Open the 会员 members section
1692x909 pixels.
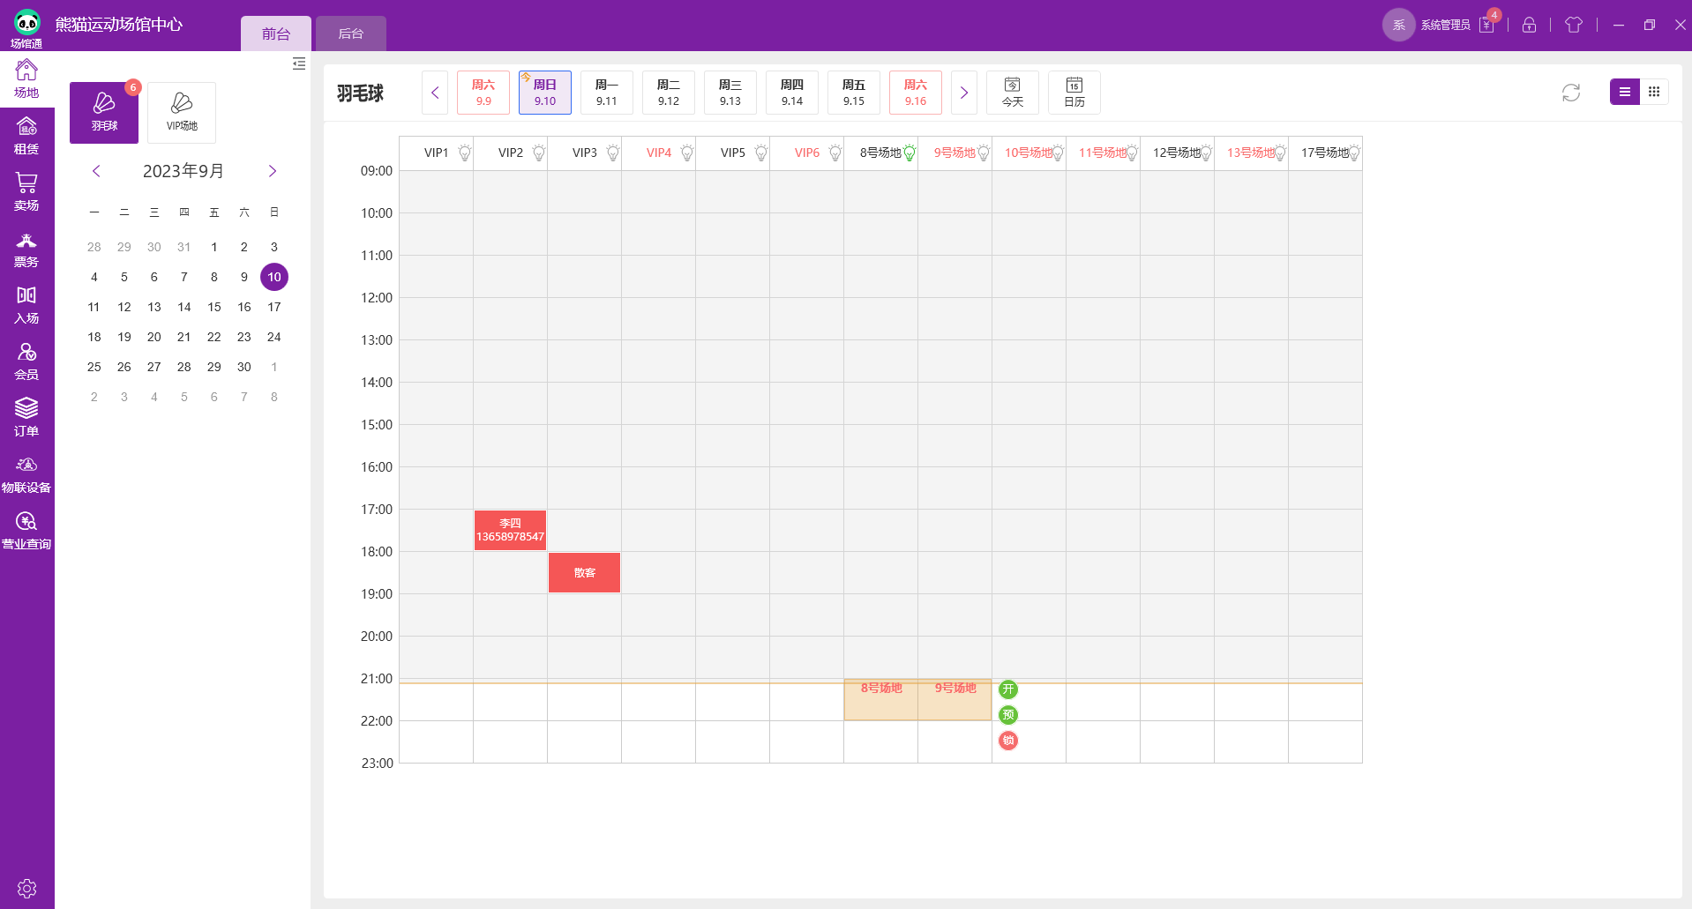click(x=26, y=361)
